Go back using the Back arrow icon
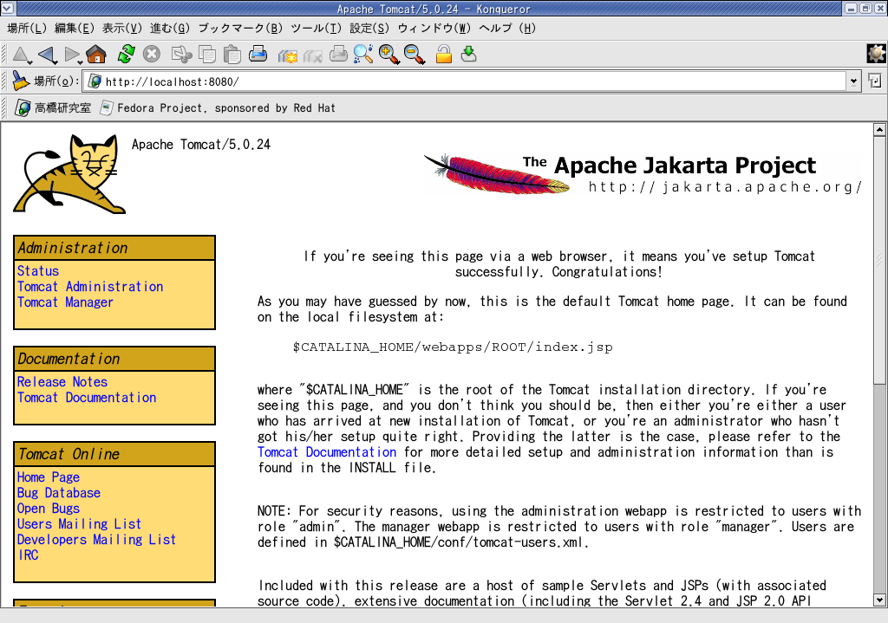The height and width of the screenshot is (623, 888). (47, 55)
